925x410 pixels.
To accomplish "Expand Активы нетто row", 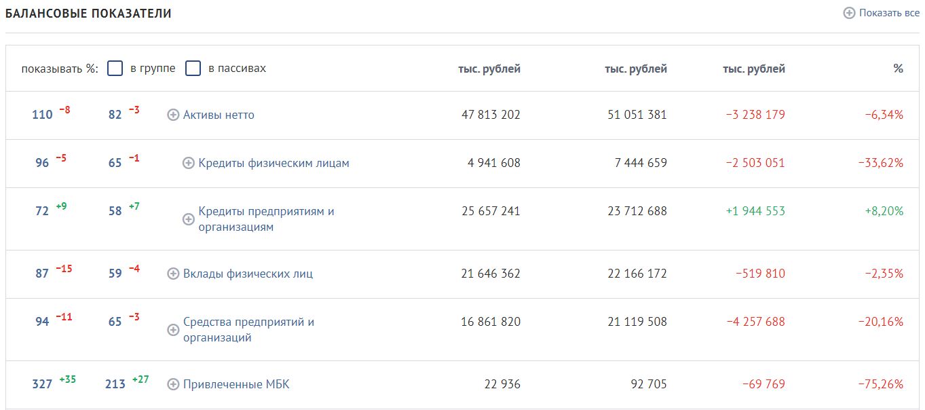I will point(173,115).
